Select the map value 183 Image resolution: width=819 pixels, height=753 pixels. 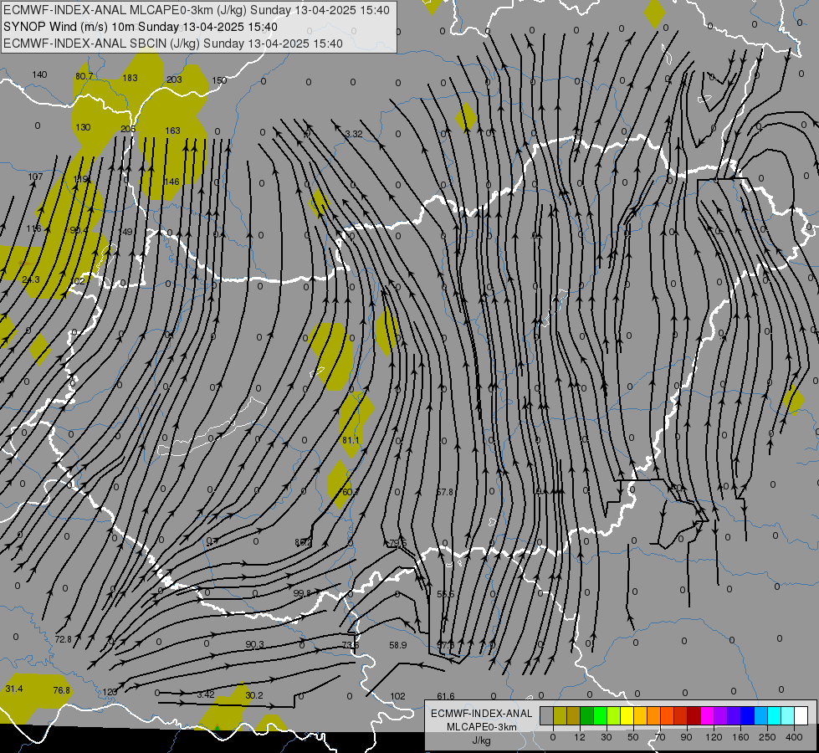click(x=130, y=78)
